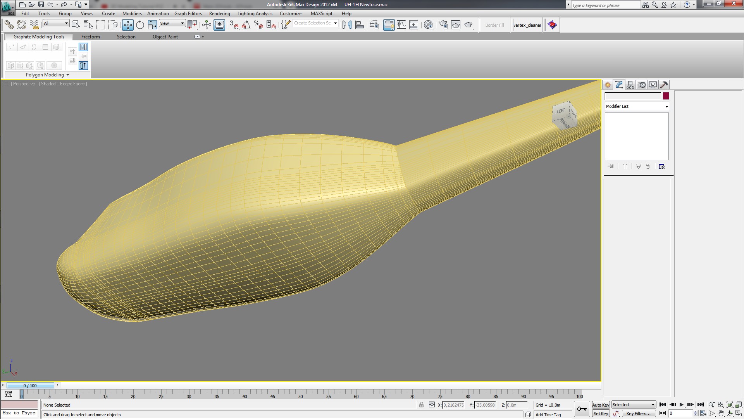
Task: Click the Key Filters button
Action: [638, 414]
